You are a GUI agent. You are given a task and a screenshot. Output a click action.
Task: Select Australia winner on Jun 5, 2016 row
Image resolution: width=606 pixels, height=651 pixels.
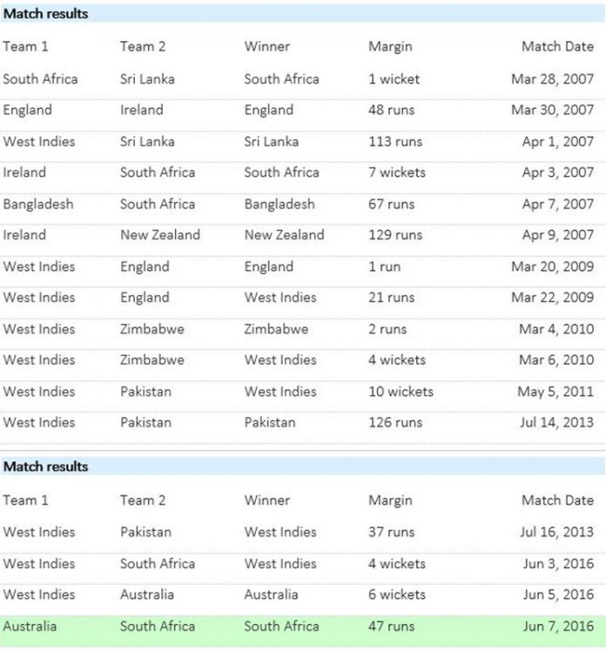click(271, 594)
